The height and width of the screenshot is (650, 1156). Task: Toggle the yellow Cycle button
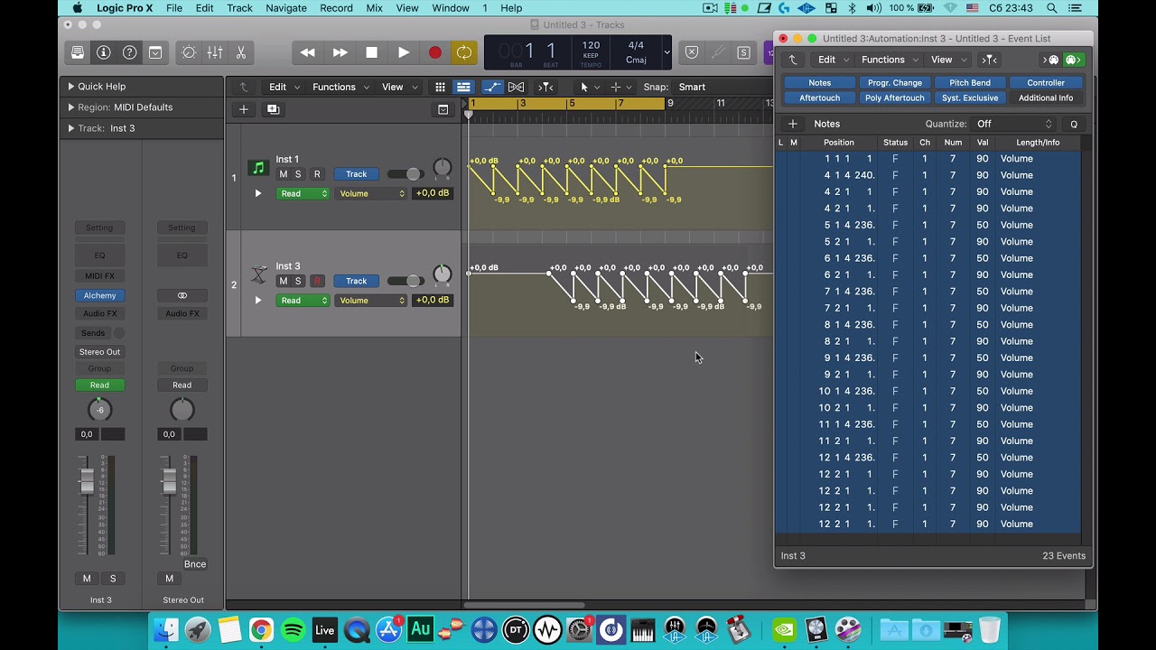tap(463, 52)
